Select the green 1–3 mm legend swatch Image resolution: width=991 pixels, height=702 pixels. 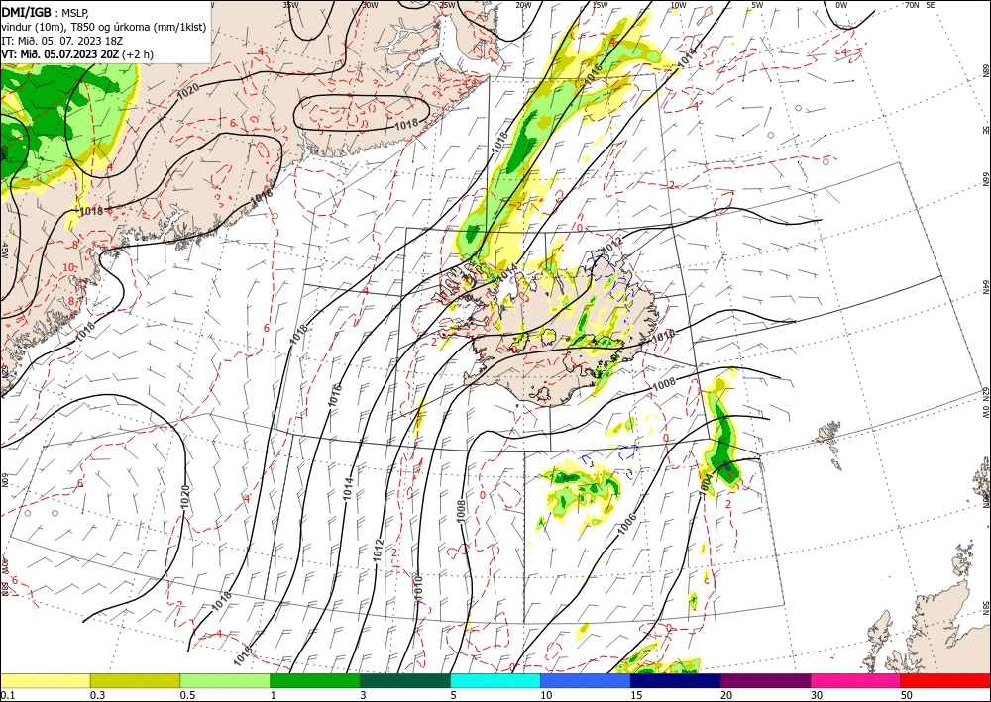[315, 680]
